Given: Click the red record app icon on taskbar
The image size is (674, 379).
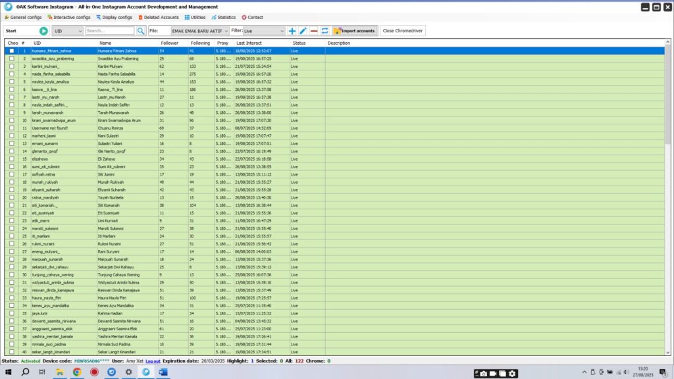Looking at the screenshot, I should pyautogui.click(x=94, y=372).
